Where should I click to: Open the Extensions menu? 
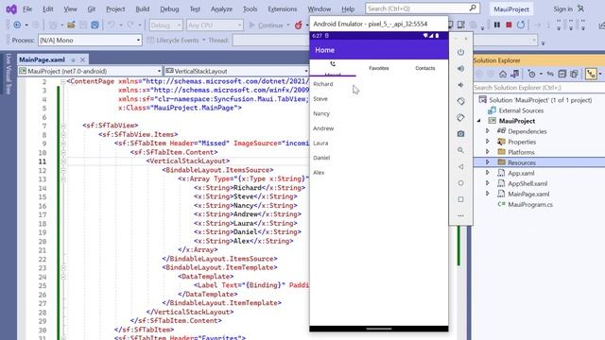[x=283, y=8]
